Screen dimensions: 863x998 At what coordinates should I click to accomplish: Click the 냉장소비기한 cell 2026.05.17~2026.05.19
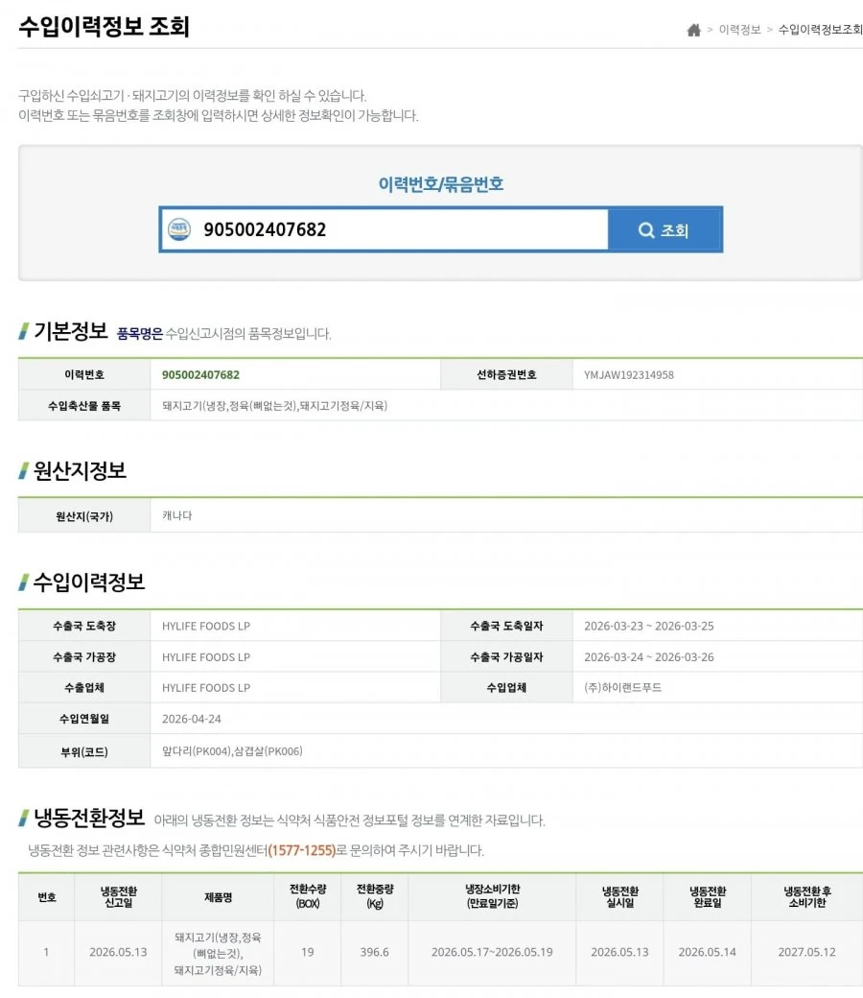492,952
